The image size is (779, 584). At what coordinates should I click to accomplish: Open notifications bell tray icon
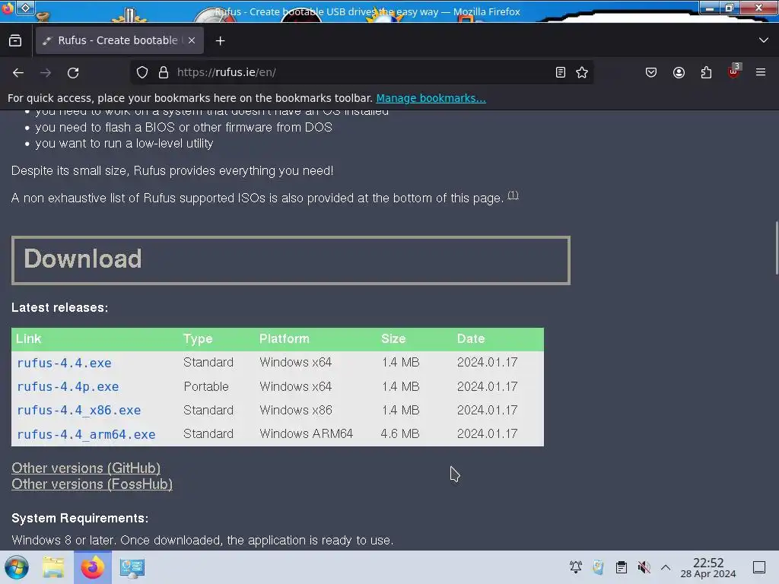click(x=576, y=567)
